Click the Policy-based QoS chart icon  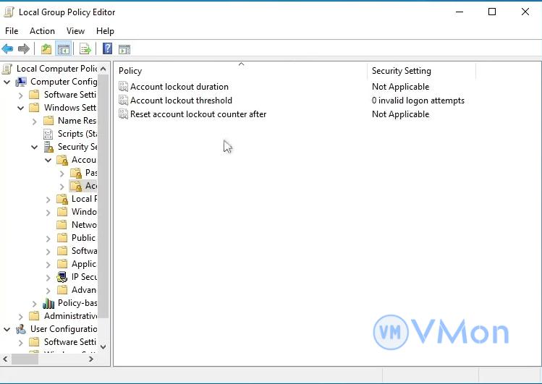48,303
